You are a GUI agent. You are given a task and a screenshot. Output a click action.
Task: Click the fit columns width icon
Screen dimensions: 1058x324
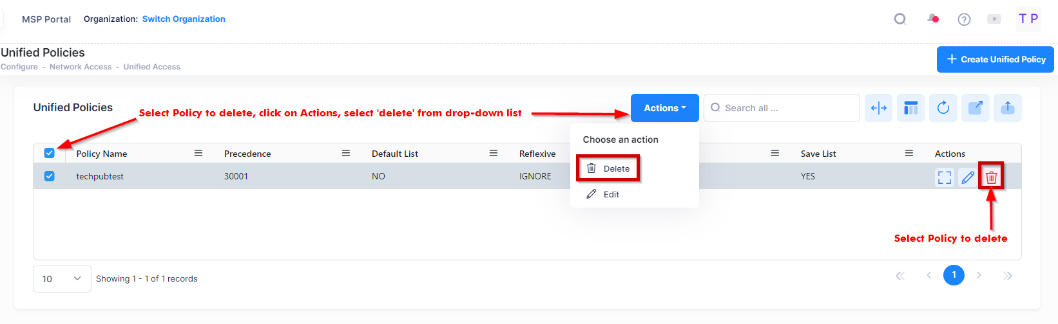pyautogui.click(x=879, y=108)
